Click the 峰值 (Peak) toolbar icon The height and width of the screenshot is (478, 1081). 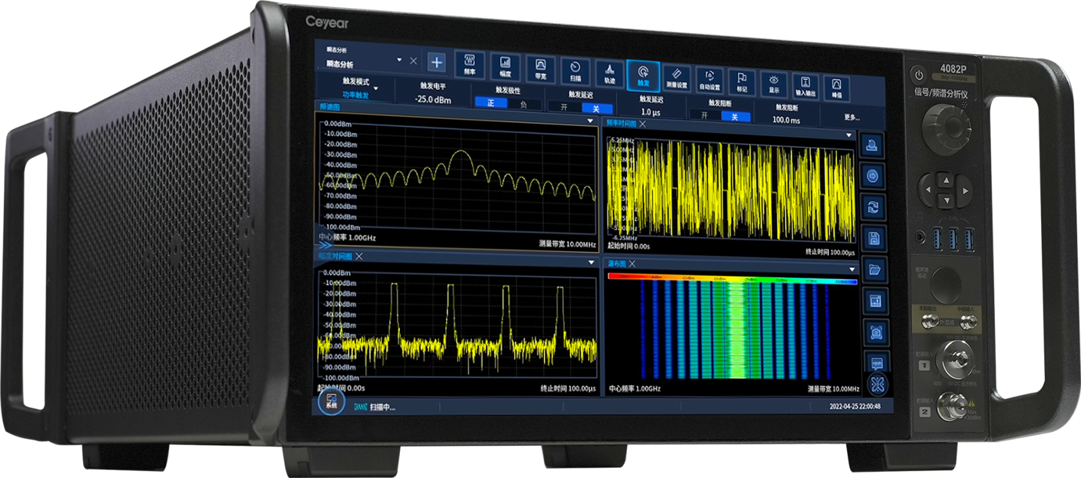836,88
